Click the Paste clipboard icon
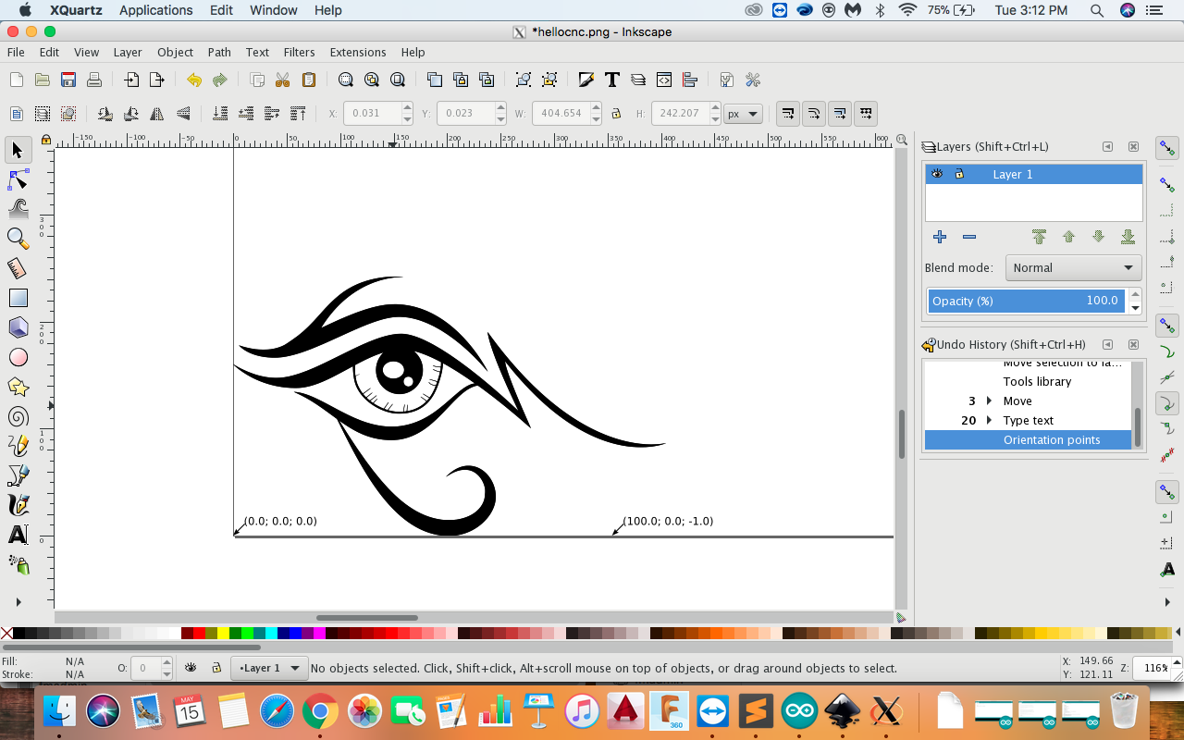The width and height of the screenshot is (1184, 740). (309, 80)
